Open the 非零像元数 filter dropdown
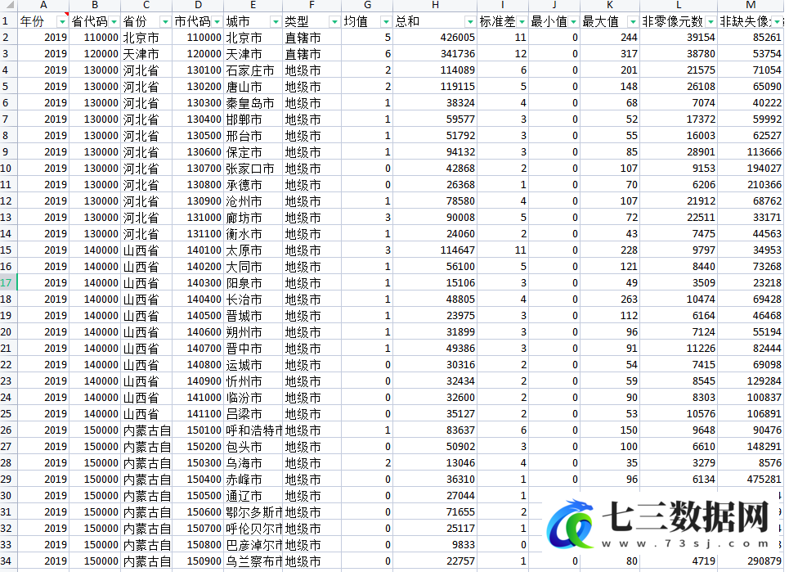Viewport: 798px width, 572px height. (711, 22)
